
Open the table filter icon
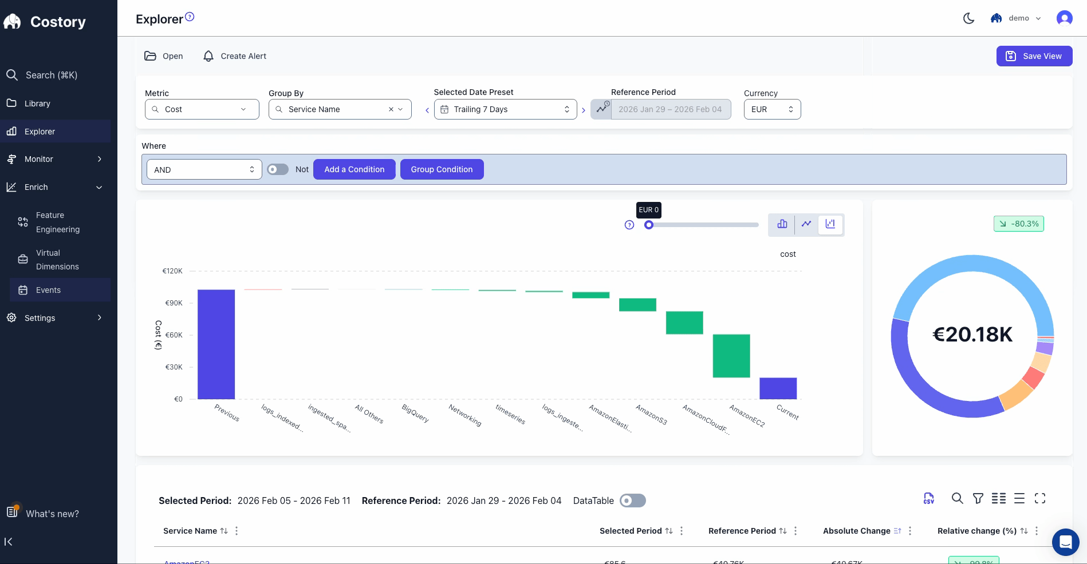pyautogui.click(x=978, y=498)
